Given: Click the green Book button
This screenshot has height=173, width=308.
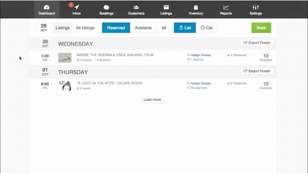Looking at the screenshot, I should 261,28.
